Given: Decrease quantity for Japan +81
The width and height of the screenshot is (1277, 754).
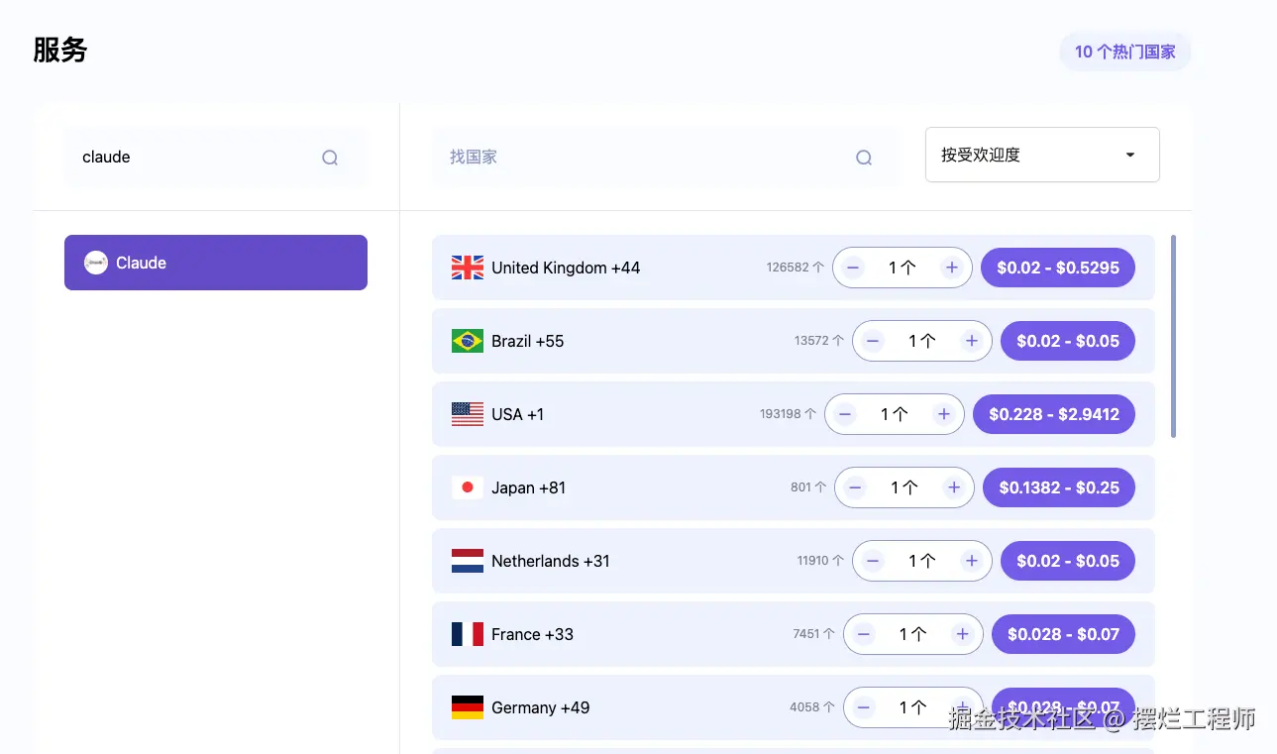Looking at the screenshot, I should tap(855, 487).
